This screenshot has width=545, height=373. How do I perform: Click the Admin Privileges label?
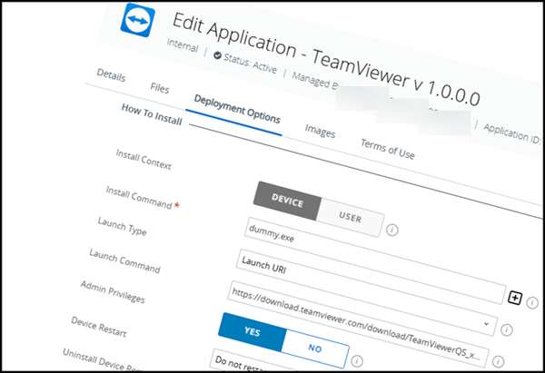pyautogui.click(x=113, y=291)
